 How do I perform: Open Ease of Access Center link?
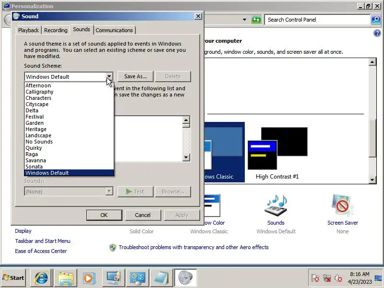tap(41, 251)
